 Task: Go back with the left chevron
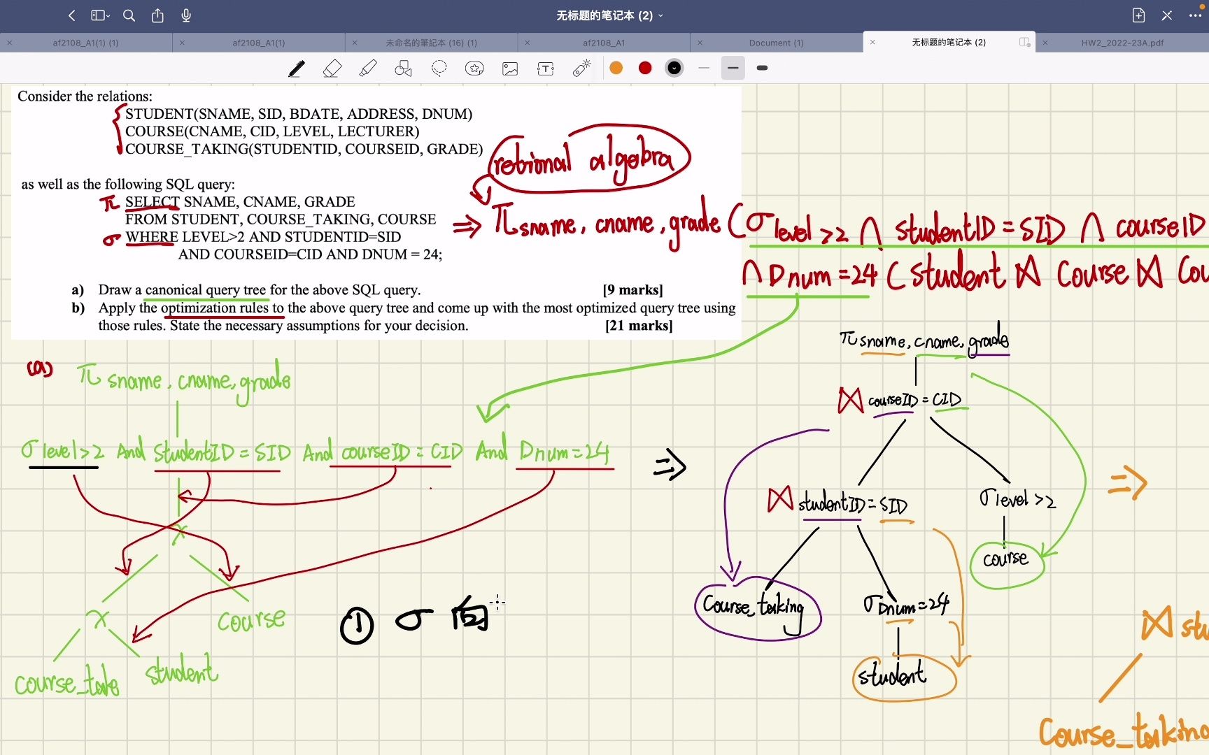click(x=71, y=15)
